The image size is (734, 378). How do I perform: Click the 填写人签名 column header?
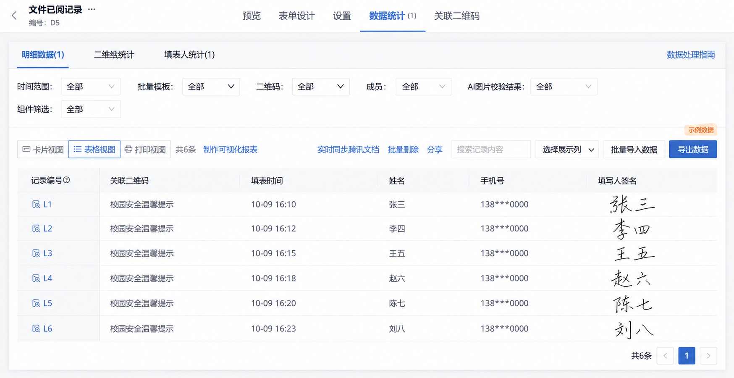point(617,181)
